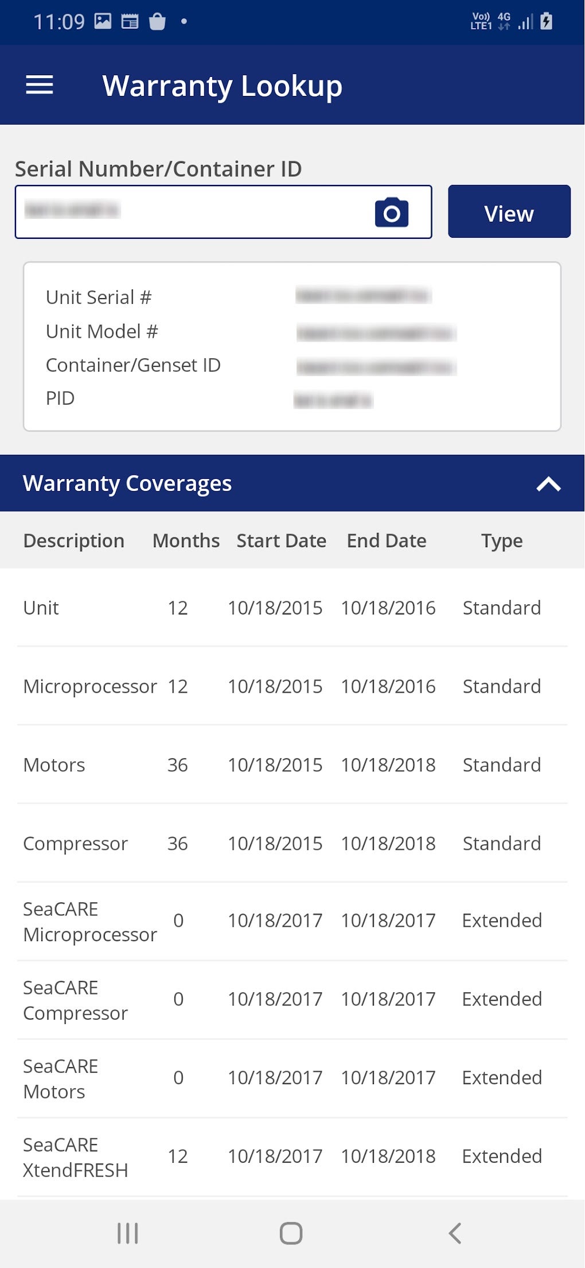585x1268 pixels.
Task: Tap the camera scan icon
Action: pyautogui.click(x=392, y=212)
